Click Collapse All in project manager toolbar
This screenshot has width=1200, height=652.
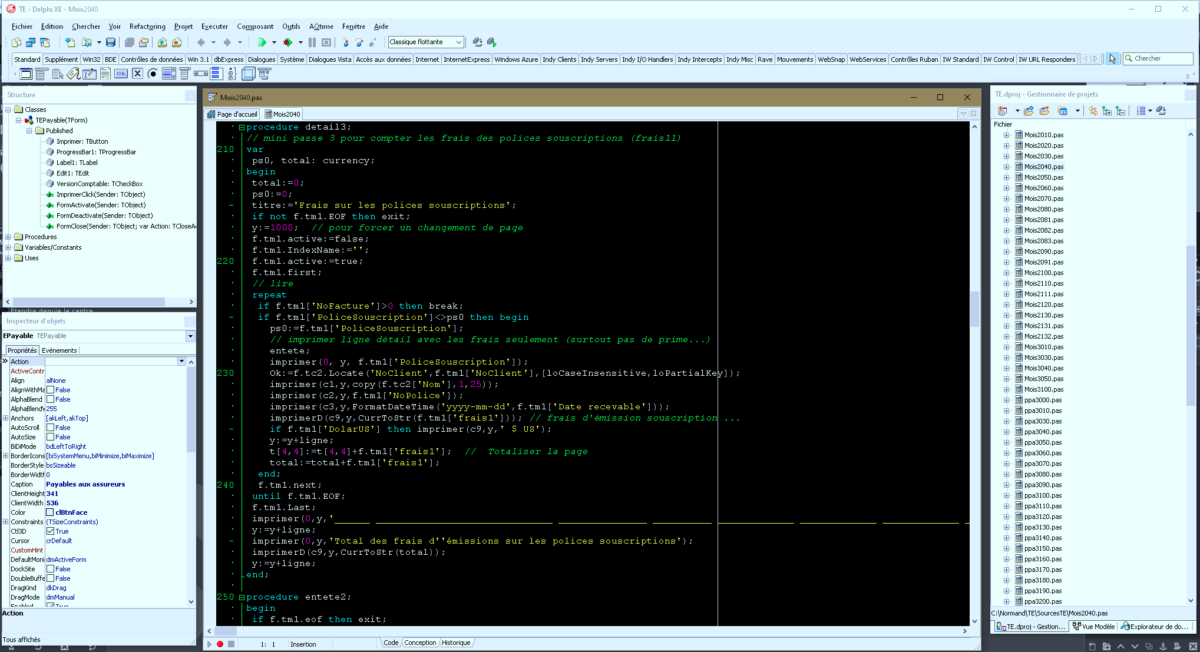point(1120,111)
